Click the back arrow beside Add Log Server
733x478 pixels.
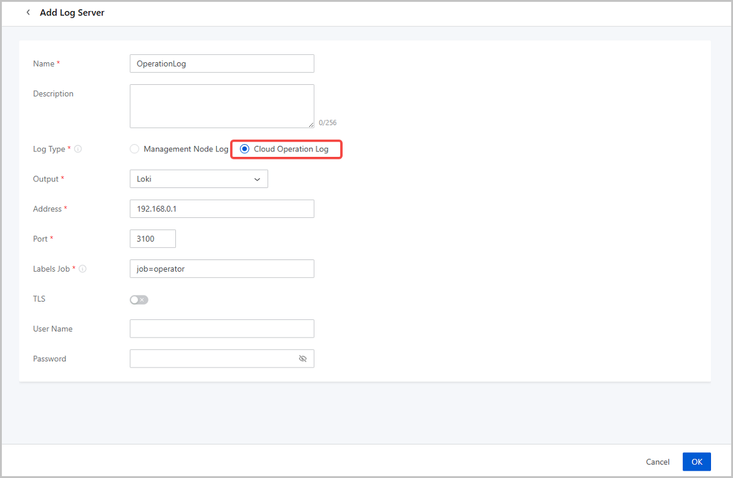point(28,13)
